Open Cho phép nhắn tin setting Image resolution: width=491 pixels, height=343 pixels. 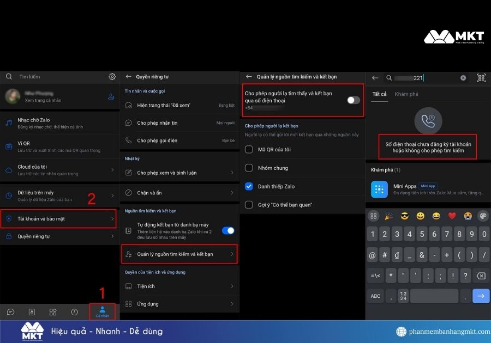(179, 123)
